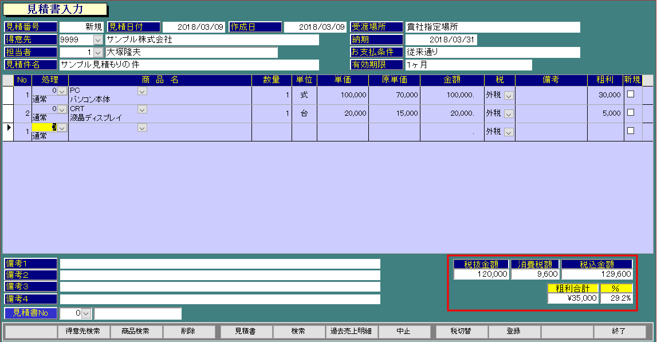Click the customer name サンプル株式会社 field

[212, 40]
